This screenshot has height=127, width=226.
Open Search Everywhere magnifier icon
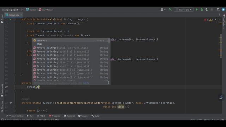218,10
